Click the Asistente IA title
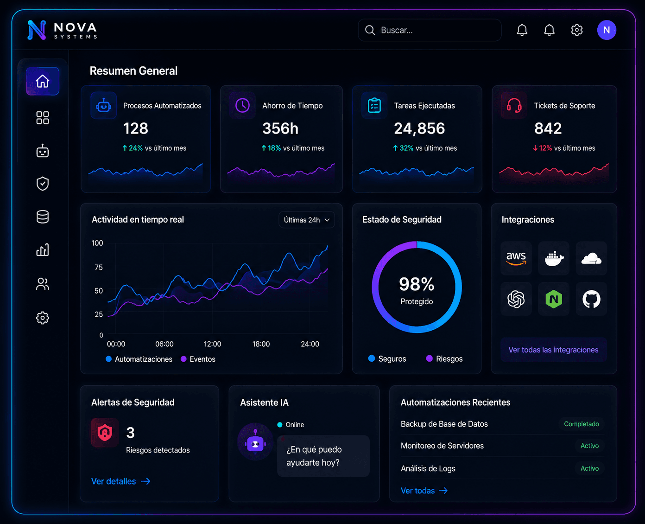The width and height of the screenshot is (645, 524). point(264,403)
